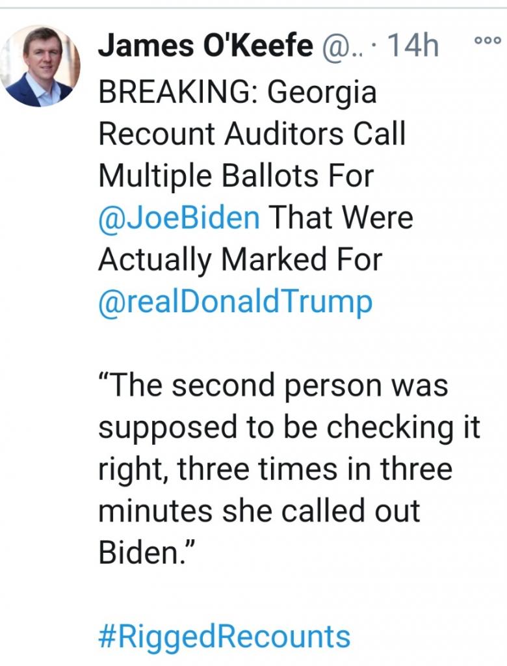
Task: Open the tweet via the 14h timestamp
Action: click(x=413, y=47)
